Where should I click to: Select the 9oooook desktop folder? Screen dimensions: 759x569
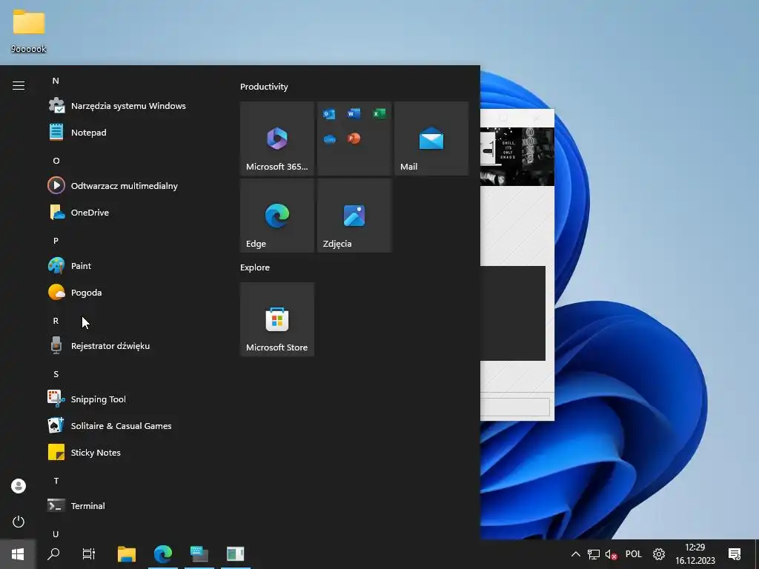point(29,30)
